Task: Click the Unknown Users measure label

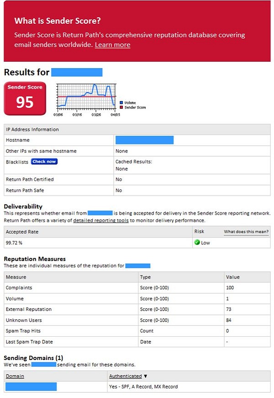Action: tap(24, 320)
